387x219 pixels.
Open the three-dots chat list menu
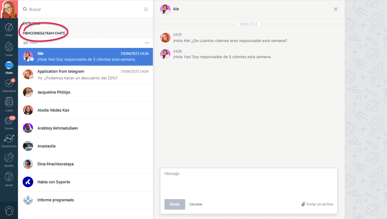coord(147,43)
